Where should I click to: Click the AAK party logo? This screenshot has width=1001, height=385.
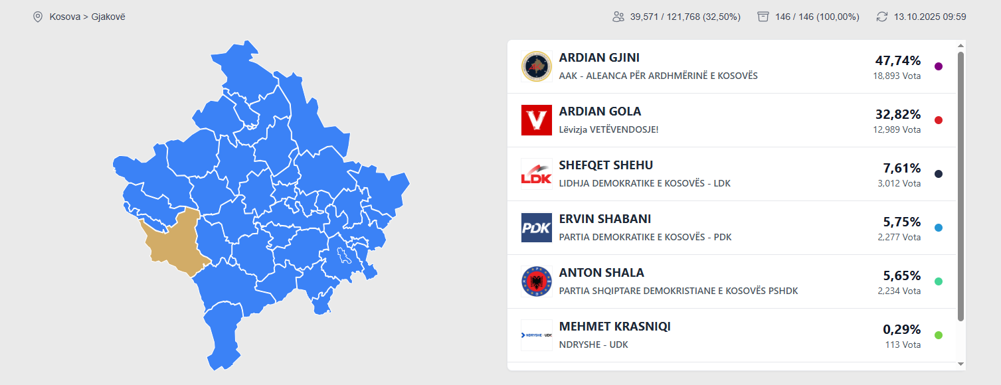pyautogui.click(x=537, y=66)
